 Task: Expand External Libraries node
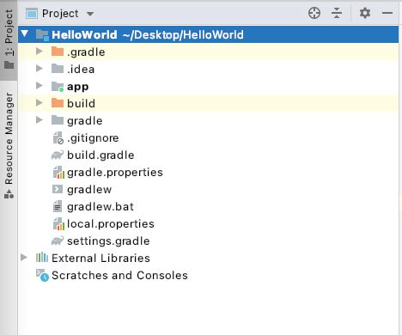(x=24, y=258)
